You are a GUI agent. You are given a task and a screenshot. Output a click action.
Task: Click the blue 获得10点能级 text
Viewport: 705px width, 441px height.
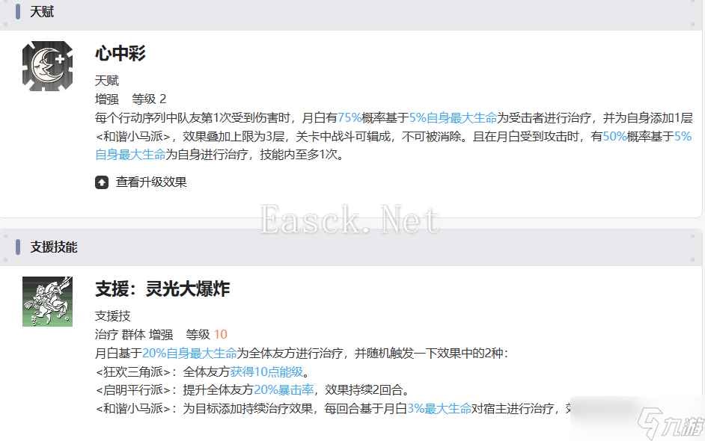[266, 371]
